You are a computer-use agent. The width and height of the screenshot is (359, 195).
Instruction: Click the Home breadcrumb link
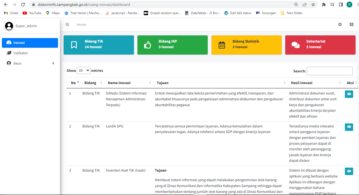[x=81, y=24]
